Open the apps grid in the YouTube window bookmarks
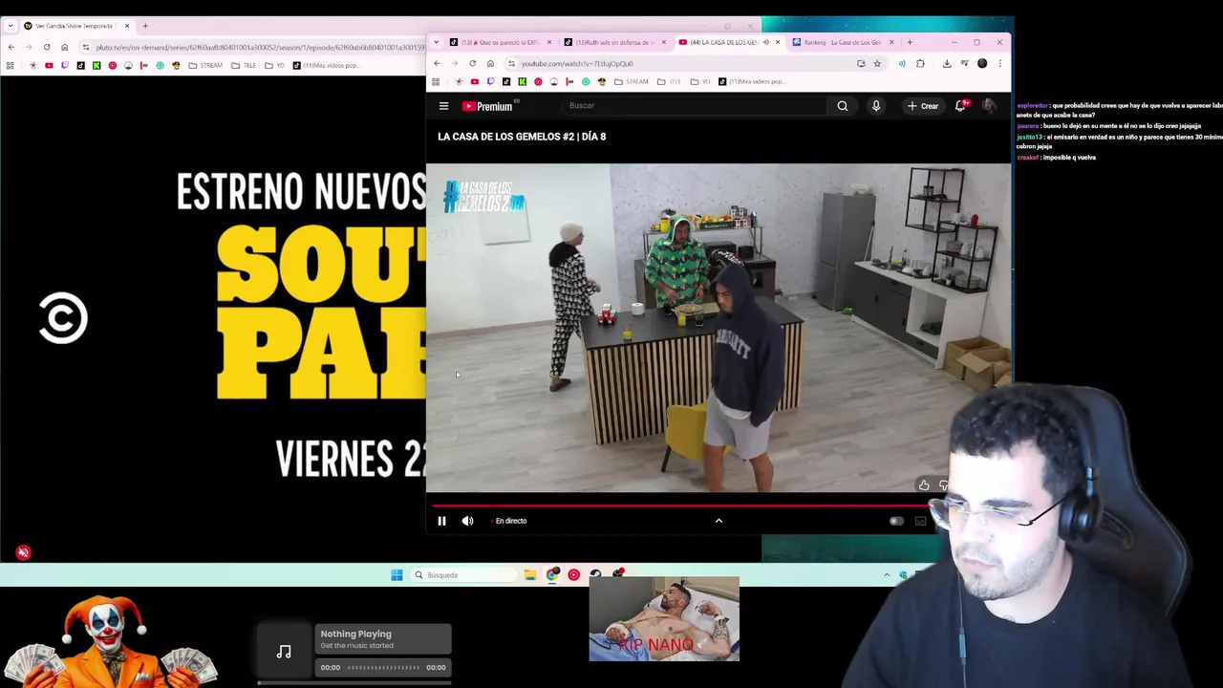The image size is (1223, 688). tap(436, 82)
